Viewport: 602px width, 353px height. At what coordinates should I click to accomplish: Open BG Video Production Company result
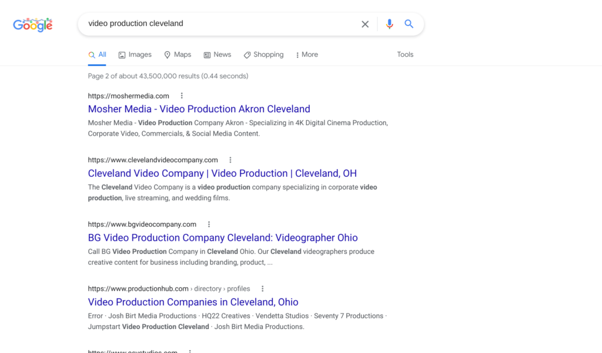[x=223, y=238]
